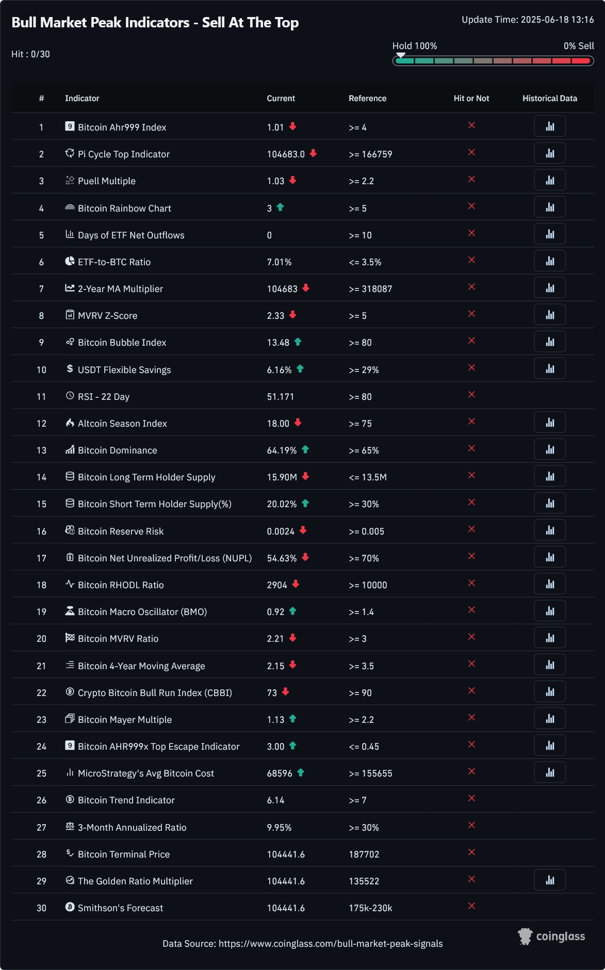Viewport: 605px width, 970px height.
Task: Click the >= 318087 reference value
Action: (370, 289)
